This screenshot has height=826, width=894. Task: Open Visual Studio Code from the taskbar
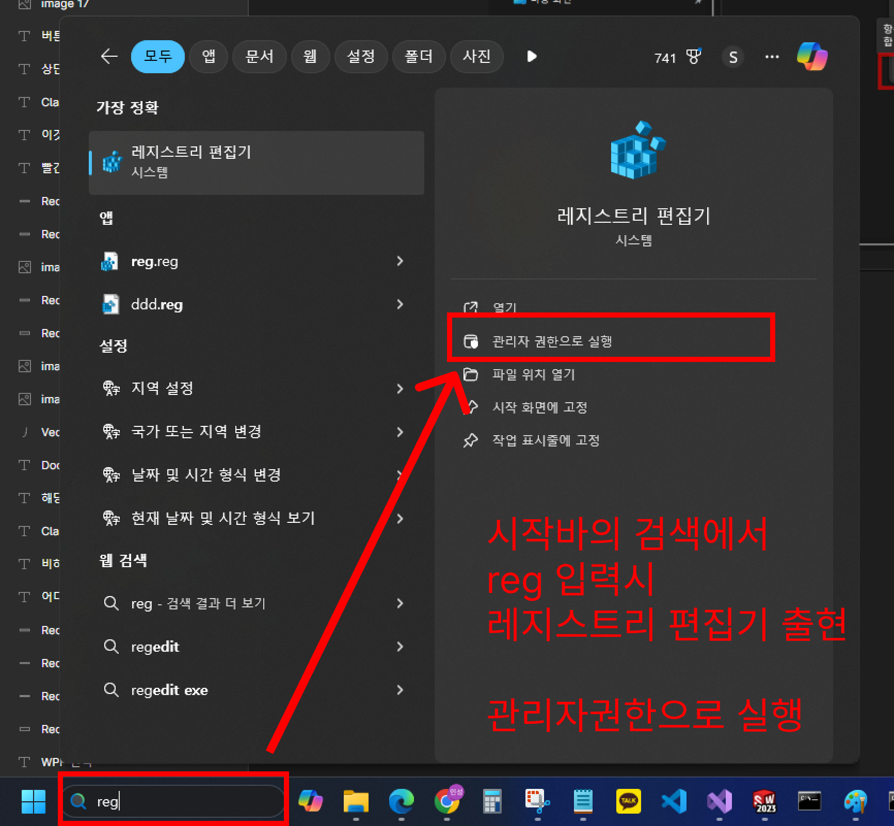[x=674, y=801]
